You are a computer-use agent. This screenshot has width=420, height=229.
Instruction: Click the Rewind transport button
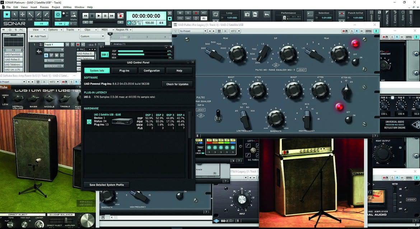85,16
